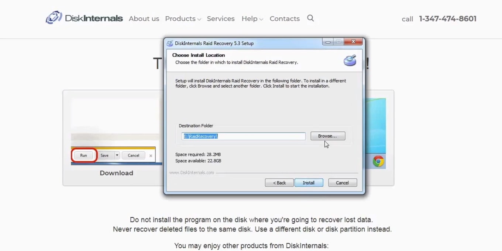The image size is (502, 251).
Task: Open the About us page
Action: (144, 18)
